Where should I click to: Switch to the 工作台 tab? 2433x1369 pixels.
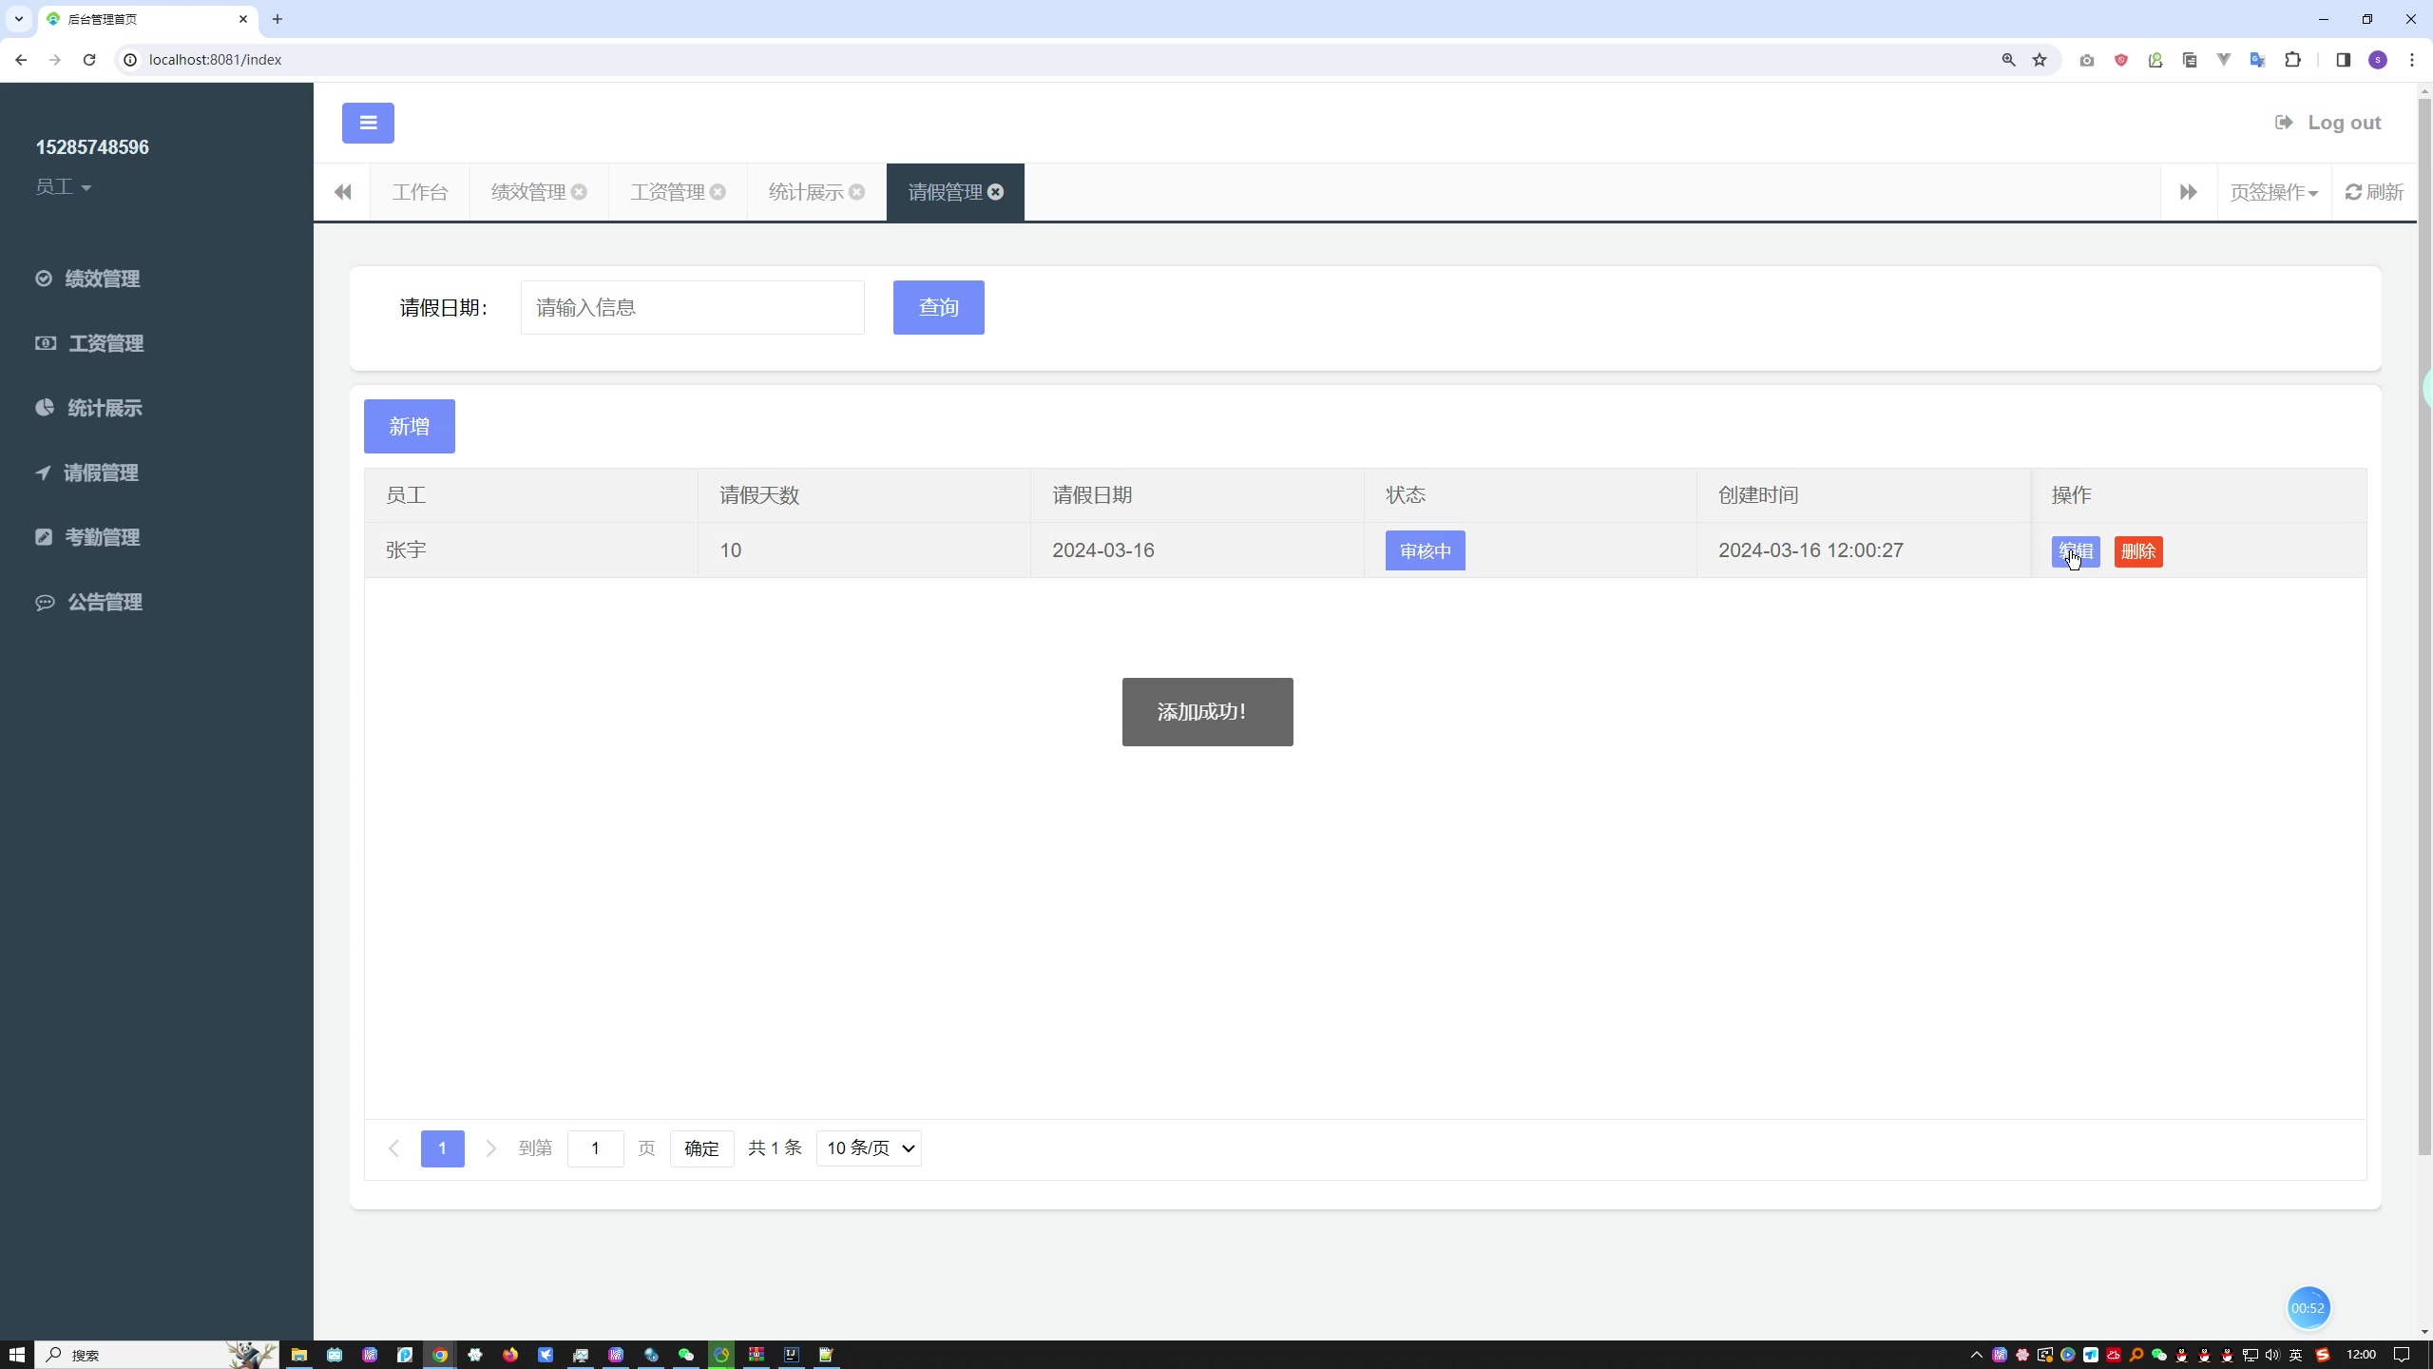pyautogui.click(x=419, y=192)
